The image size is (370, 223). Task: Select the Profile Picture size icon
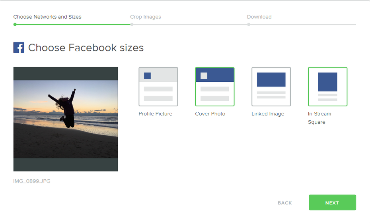[x=158, y=87]
